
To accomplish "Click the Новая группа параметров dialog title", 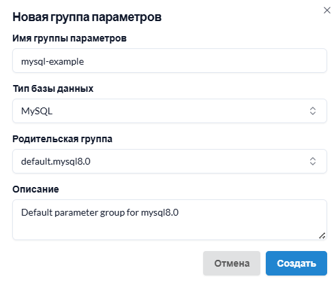I will [x=87, y=17].
